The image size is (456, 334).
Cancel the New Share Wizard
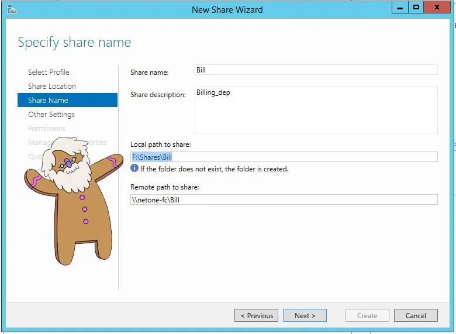click(x=416, y=315)
